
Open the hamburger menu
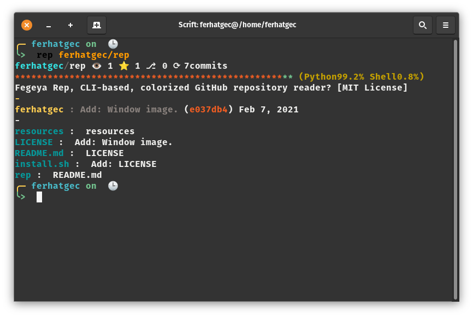point(445,25)
